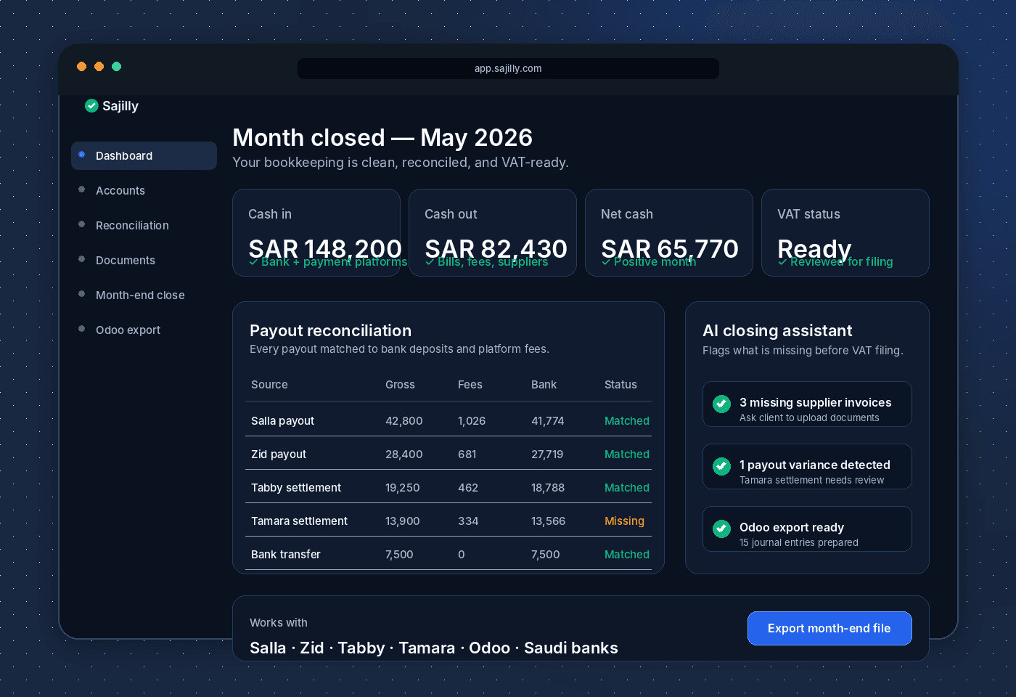This screenshot has width=1016, height=697.
Task: Click the app.sajilly.com address bar
Action: coord(508,68)
